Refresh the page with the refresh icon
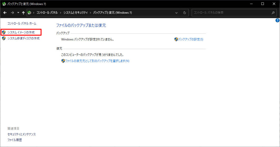Screen dimensions: 280x147 tap(185, 13)
